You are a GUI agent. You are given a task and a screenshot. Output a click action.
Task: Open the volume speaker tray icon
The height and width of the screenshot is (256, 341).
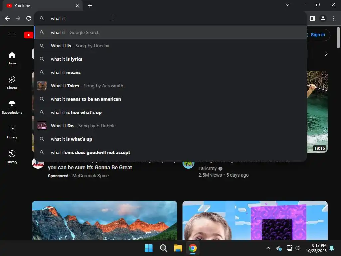pyautogui.click(x=297, y=248)
